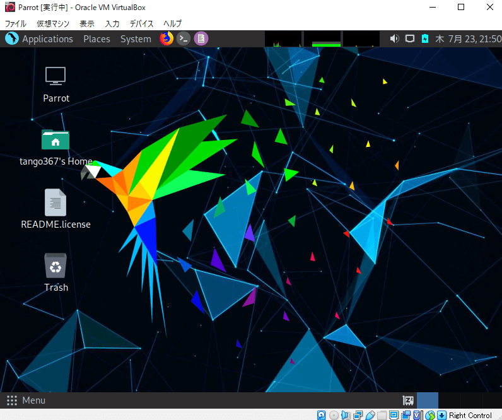Screen dimensions: 502x420
Task: Open the VirtualBox デバイス menu
Action: click(x=141, y=24)
